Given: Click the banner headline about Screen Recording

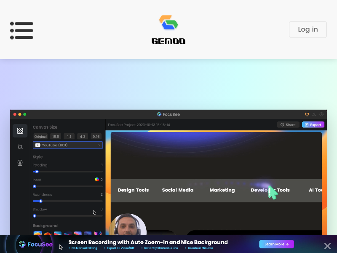Looking at the screenshot, I should (x=148, y=242).
